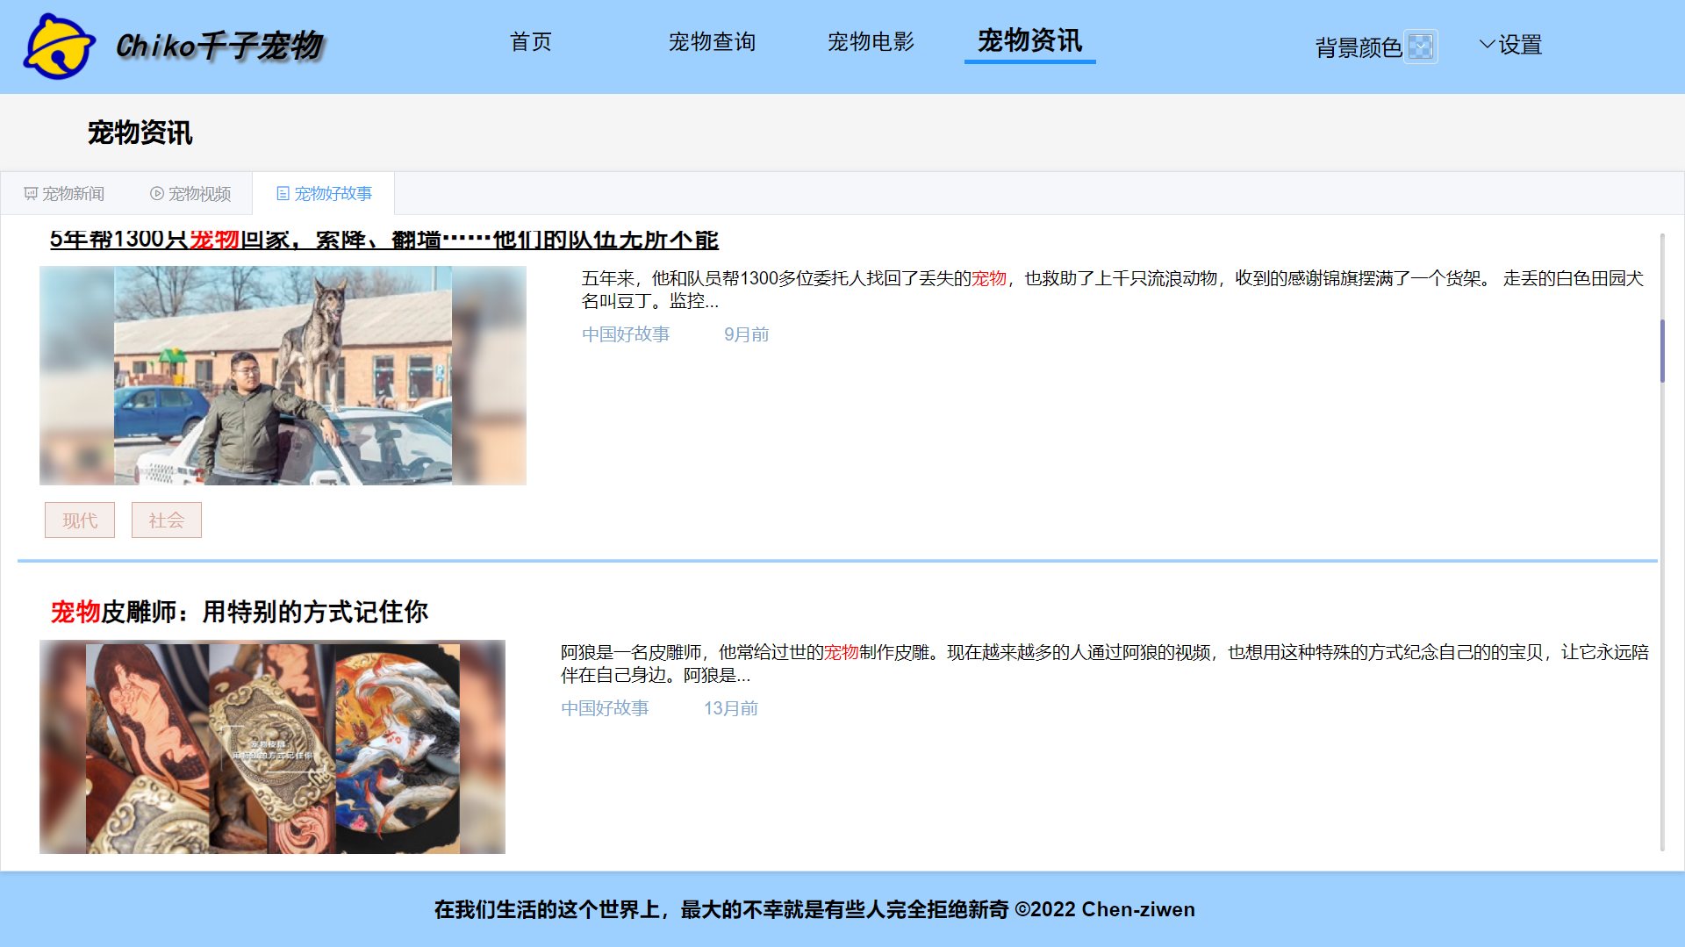1685x947 pixels.
Task: Open the 宠物电影 section
Action: 871,42
